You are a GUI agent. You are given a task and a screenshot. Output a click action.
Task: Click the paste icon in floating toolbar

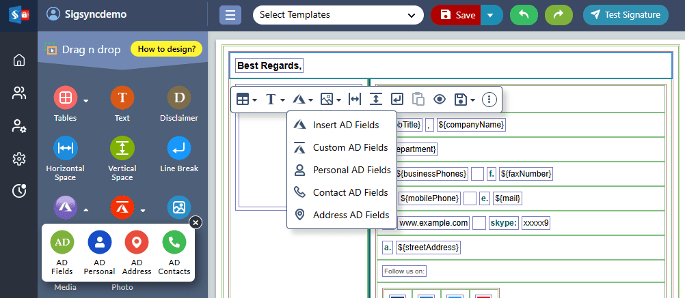point(418,100)
